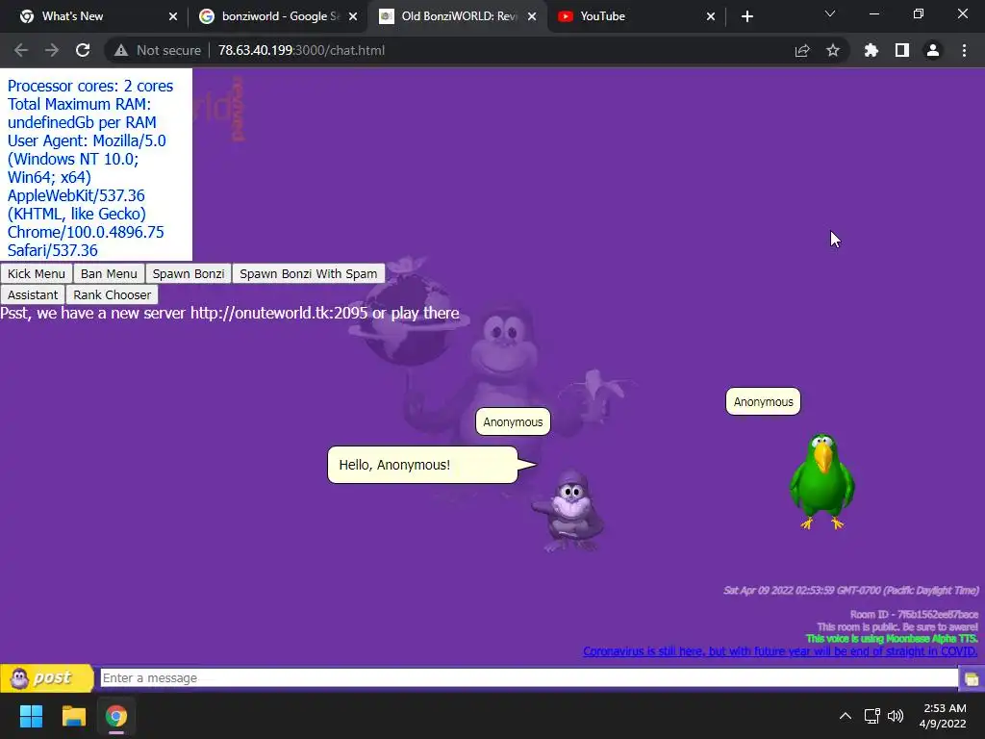Screen dimensions: 985x739
Task: Click the Chrome/100.0.4896.75 text line
Action: click(x=86, y=232)
